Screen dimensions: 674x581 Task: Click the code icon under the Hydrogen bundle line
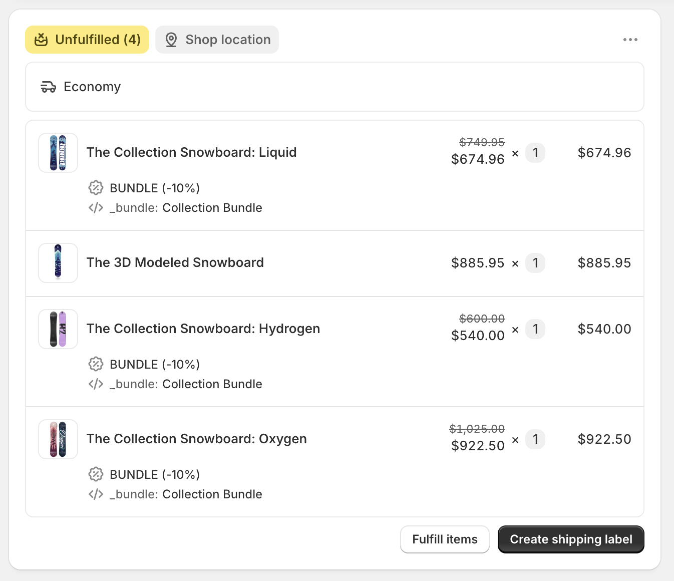(95, 384)
